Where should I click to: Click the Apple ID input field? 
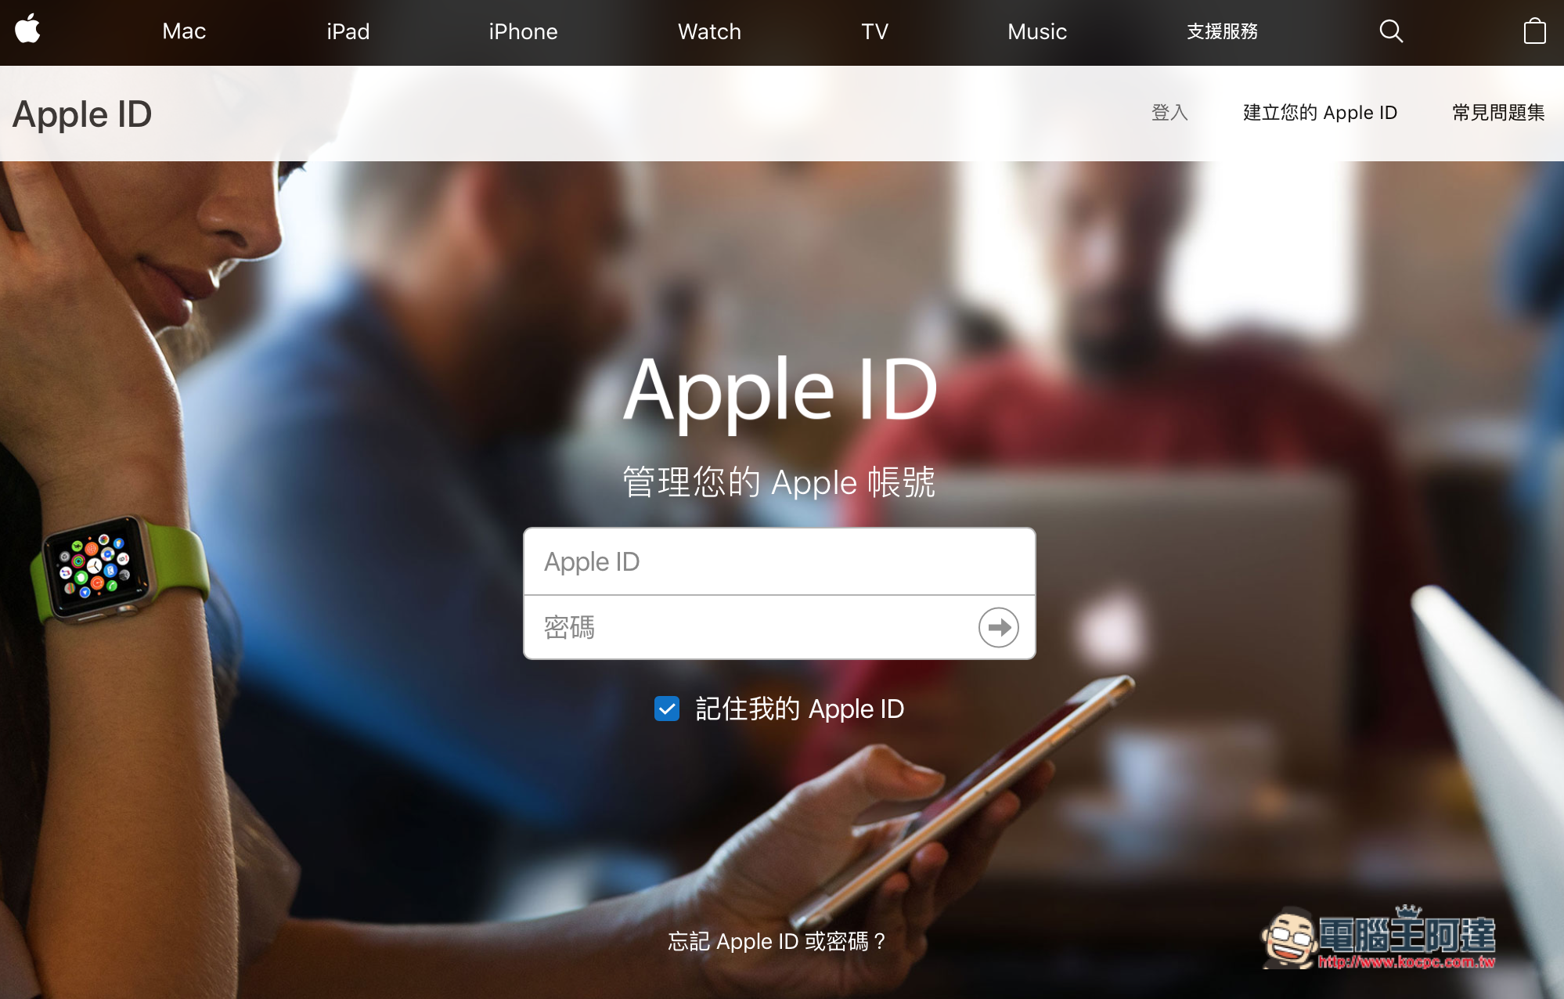pyautogui.click(x=779, y=559)
